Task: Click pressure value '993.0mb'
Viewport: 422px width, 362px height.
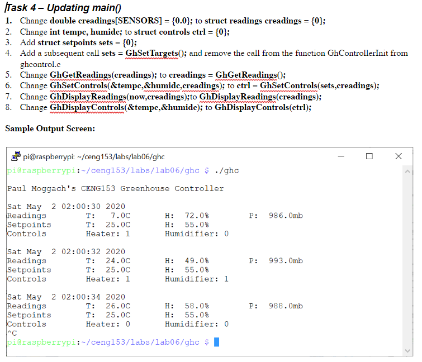Action: pyautogui.click(x=286, y=261)
